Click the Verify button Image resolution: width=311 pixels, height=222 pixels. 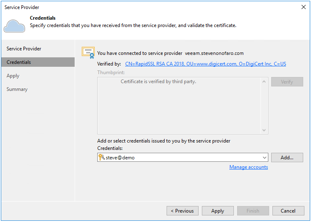click(287, 82)
